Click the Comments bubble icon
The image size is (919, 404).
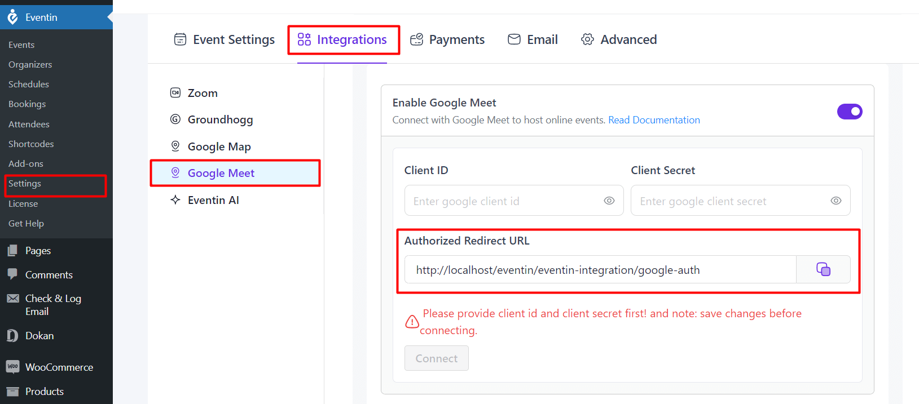pyautogui.click(x=12, y=274)
